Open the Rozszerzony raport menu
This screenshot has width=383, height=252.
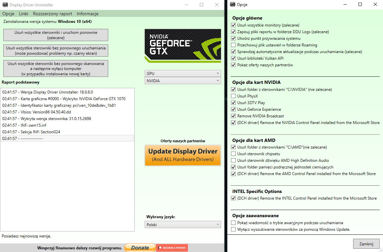(52, 14)
